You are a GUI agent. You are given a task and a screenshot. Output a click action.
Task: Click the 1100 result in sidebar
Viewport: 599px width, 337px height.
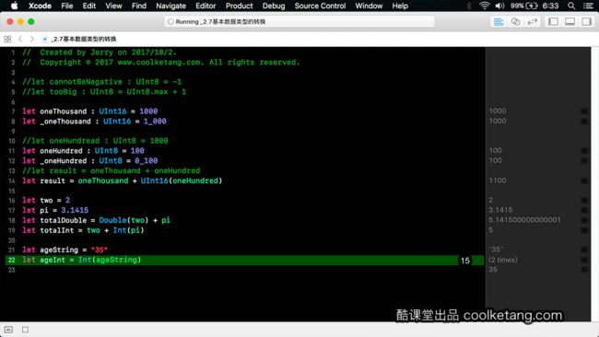click(x=498, y=180)
